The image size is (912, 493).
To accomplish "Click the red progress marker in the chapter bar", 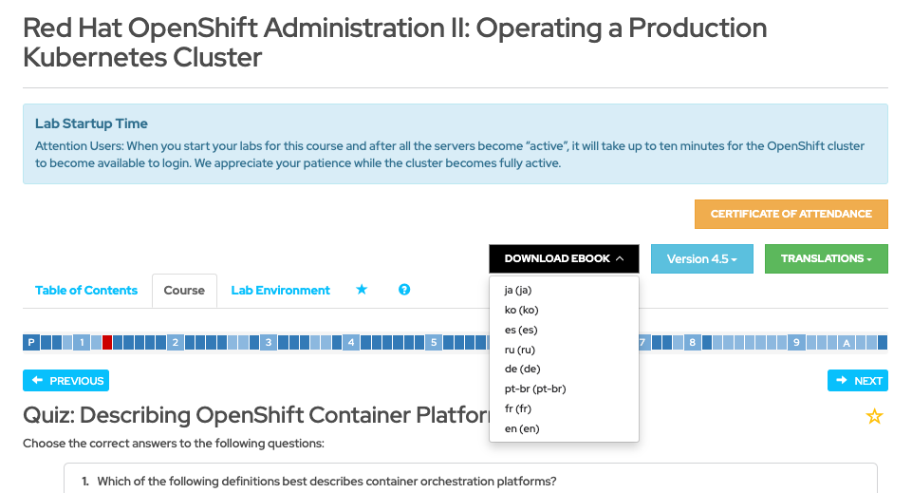I will [x=107, y=342].
